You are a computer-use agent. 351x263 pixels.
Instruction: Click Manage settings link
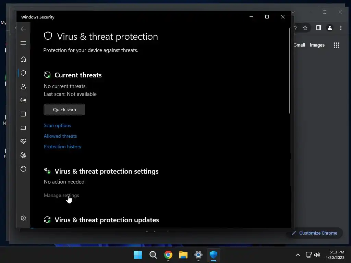pyautogui.click(x=61, y=195)
